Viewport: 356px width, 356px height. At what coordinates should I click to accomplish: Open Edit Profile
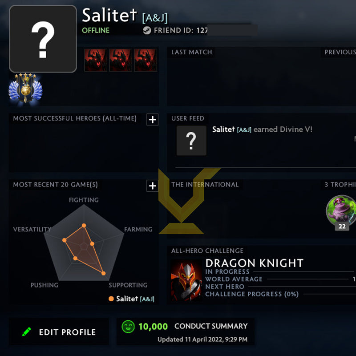coord(59,332)
